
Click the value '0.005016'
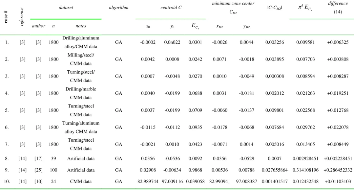pyautogui.click(x=274, y=144)
